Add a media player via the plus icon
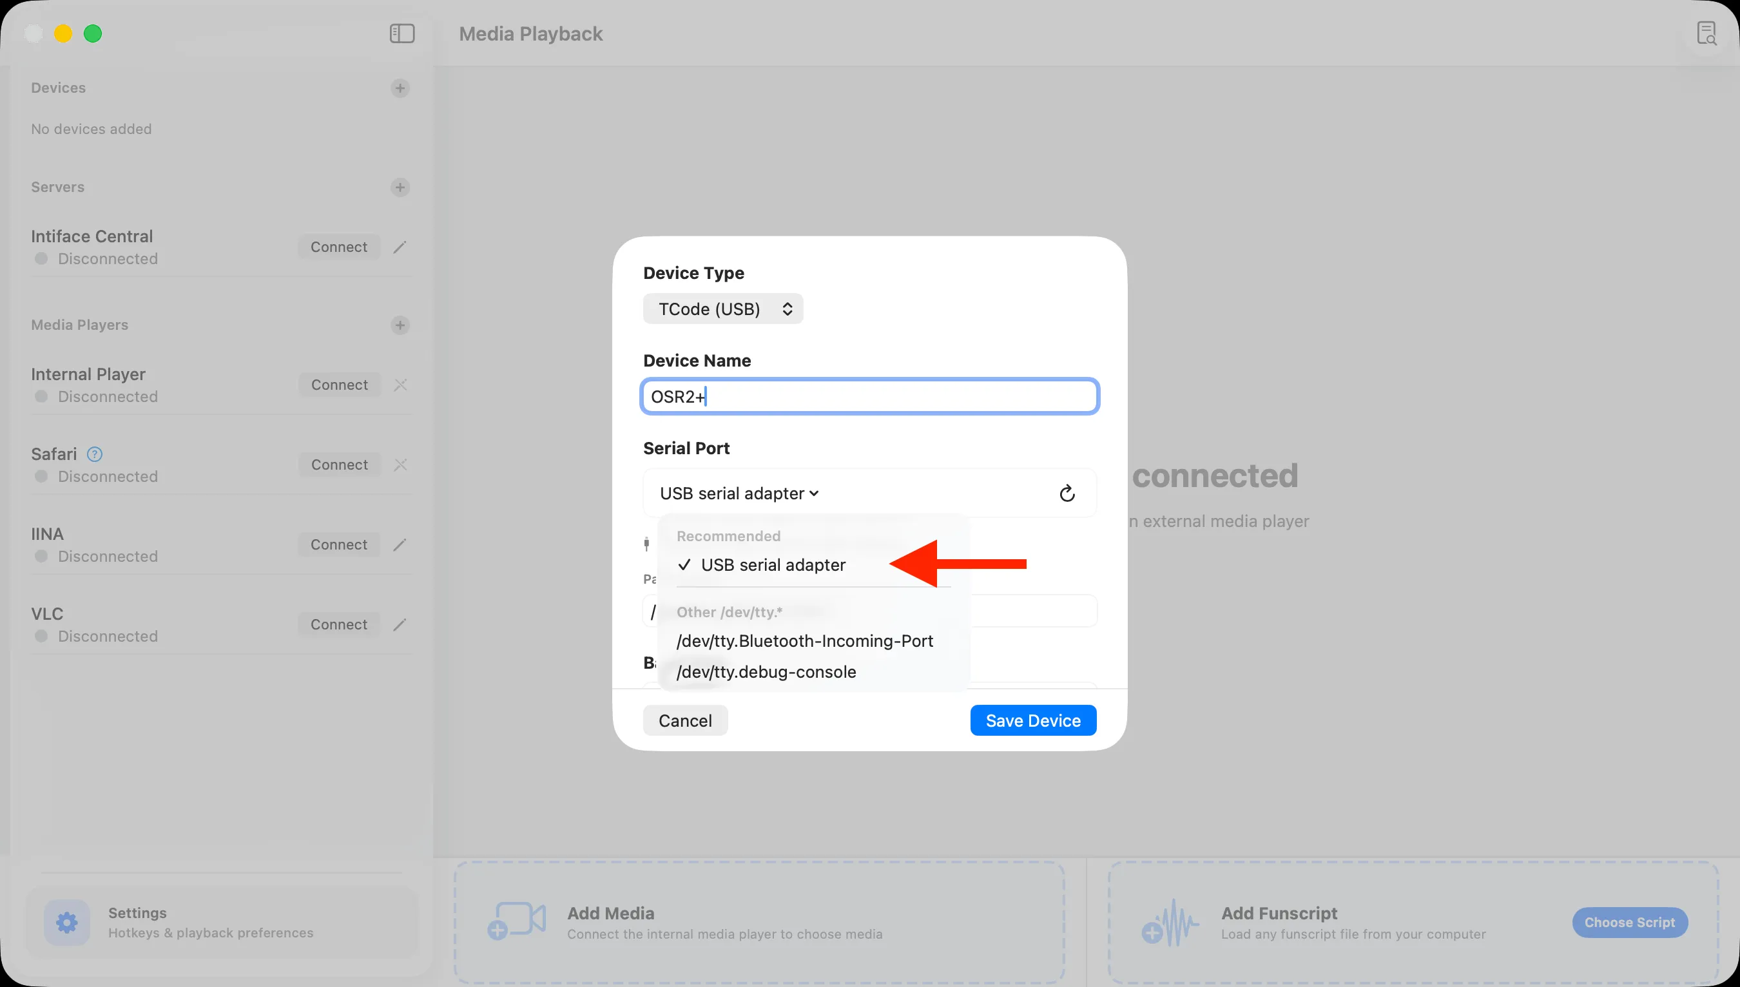 tap(401, 325)
